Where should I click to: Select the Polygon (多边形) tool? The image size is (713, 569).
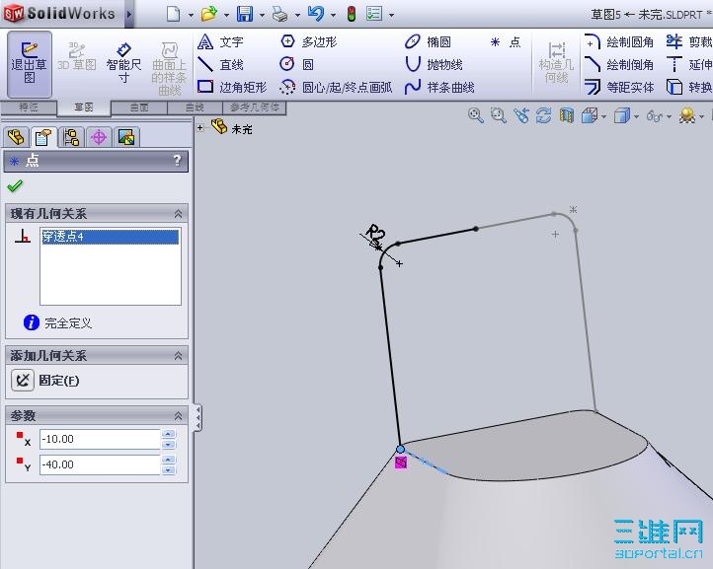pyautogui.click(x=309, y=41)
